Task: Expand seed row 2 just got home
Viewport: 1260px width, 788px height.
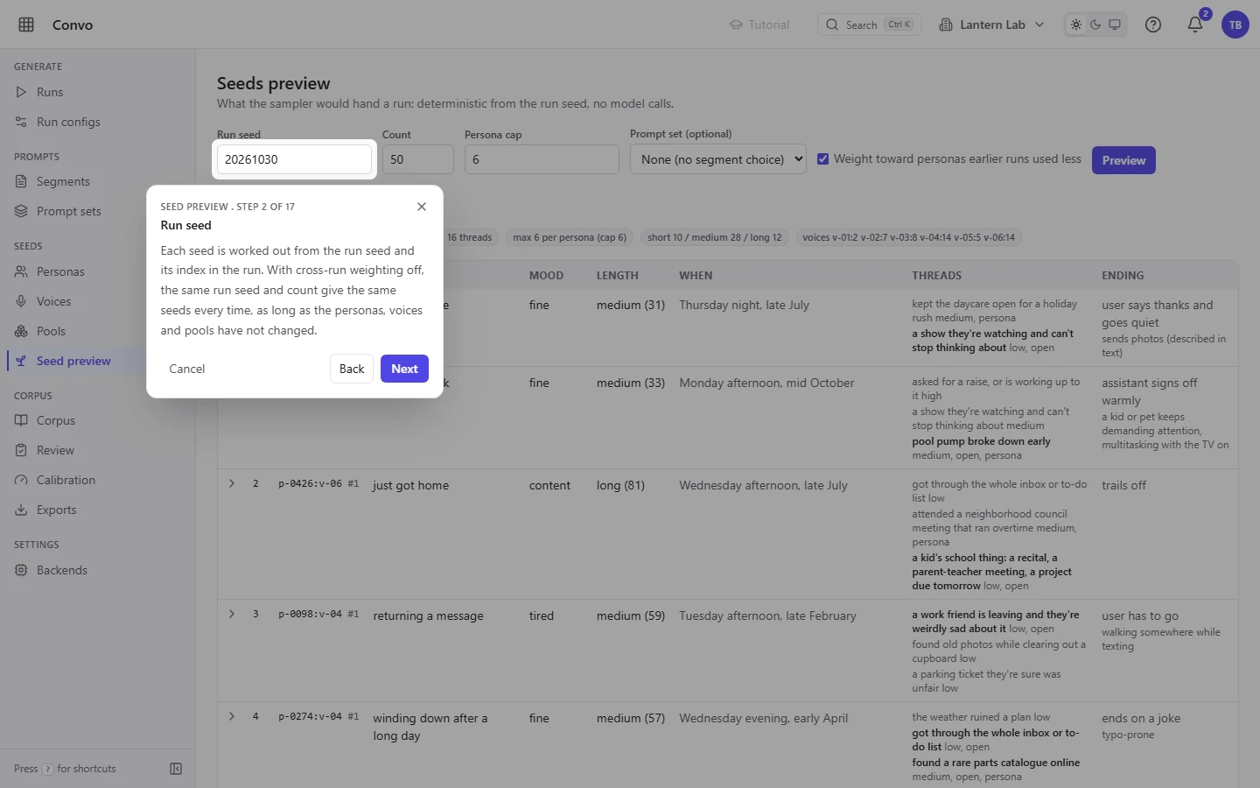Action: pyautogui.click(x=232, y=483)
